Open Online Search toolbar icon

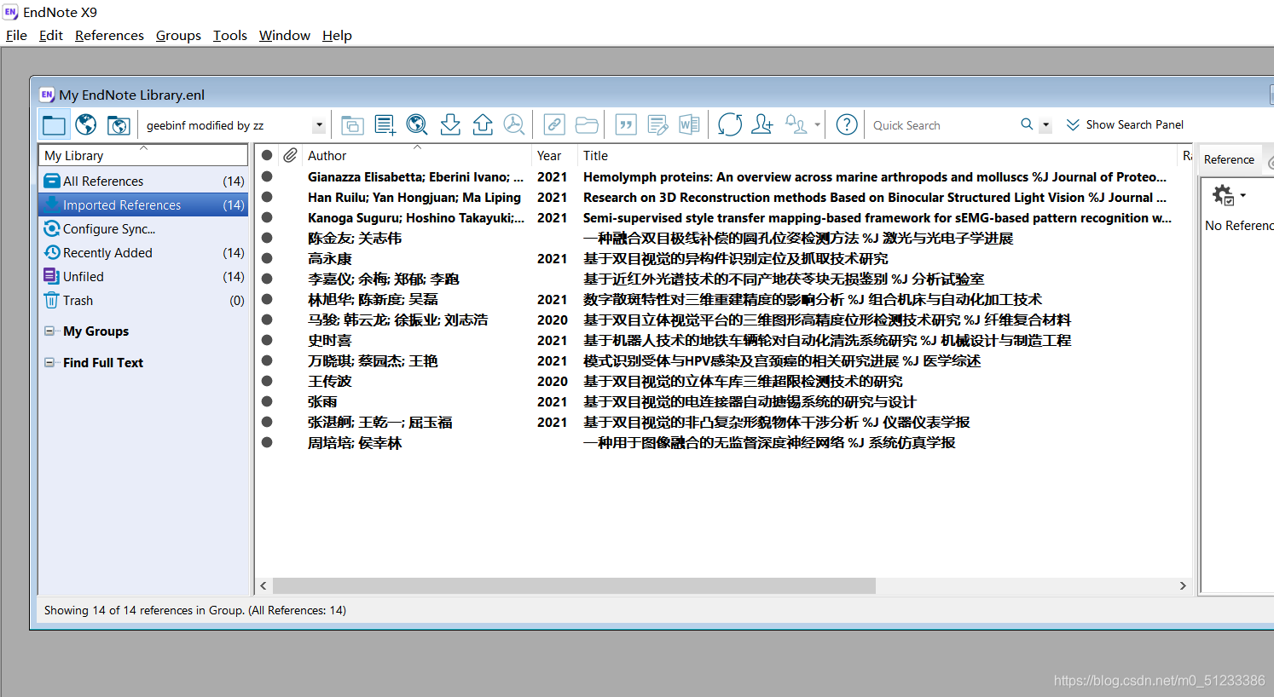pos(417,125)
